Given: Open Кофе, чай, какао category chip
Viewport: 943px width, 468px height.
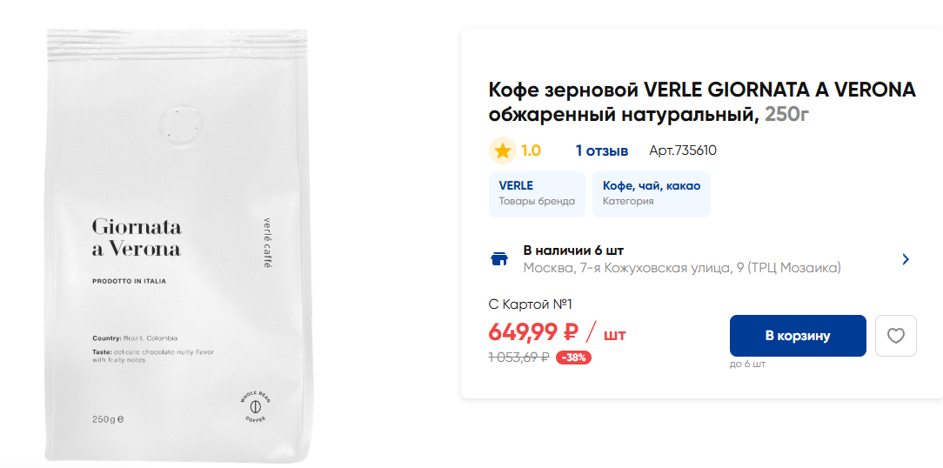Looking at the screenshot, I should (x=651, y=193).
